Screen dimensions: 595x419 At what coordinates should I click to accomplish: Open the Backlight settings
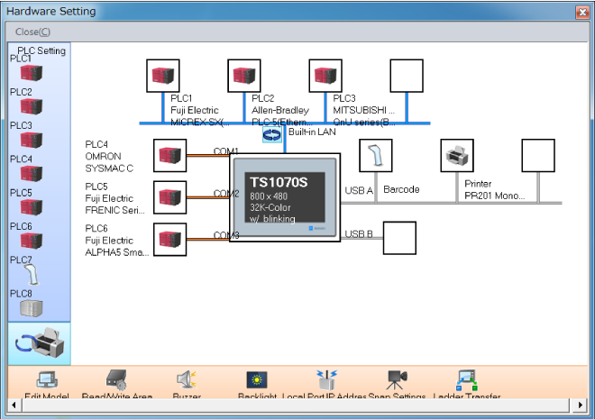(x=257, y=381)
